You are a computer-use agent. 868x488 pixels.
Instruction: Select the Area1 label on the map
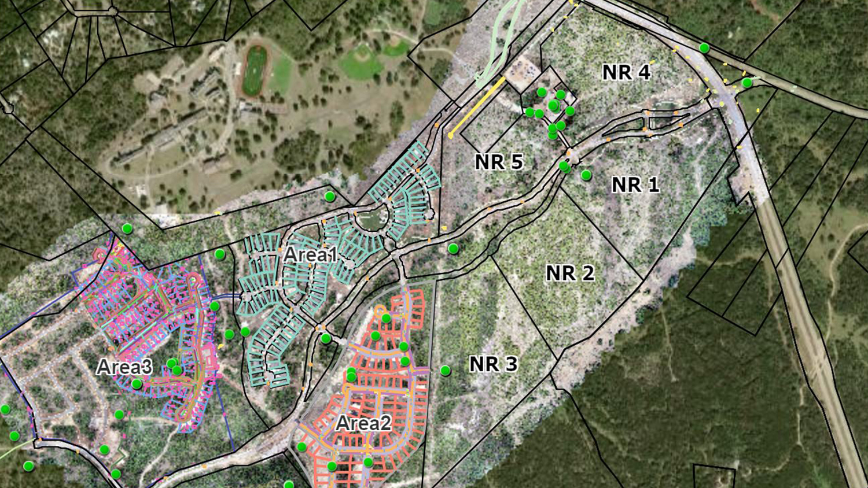point(310,254)
